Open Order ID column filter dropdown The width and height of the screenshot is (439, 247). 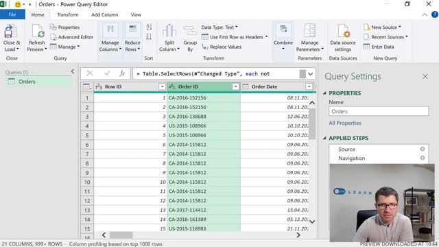tap(236, 87)
